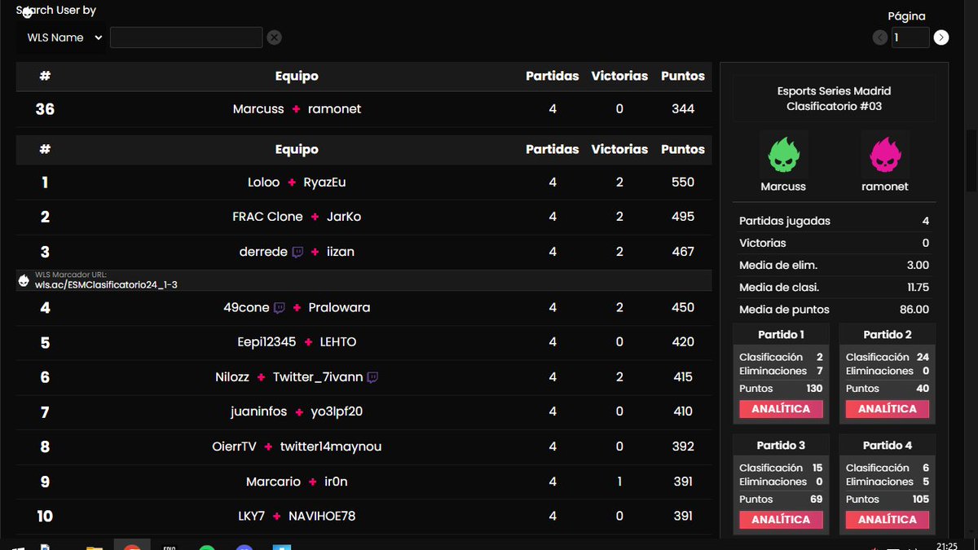Select team name Loloo

click(263, 183)
